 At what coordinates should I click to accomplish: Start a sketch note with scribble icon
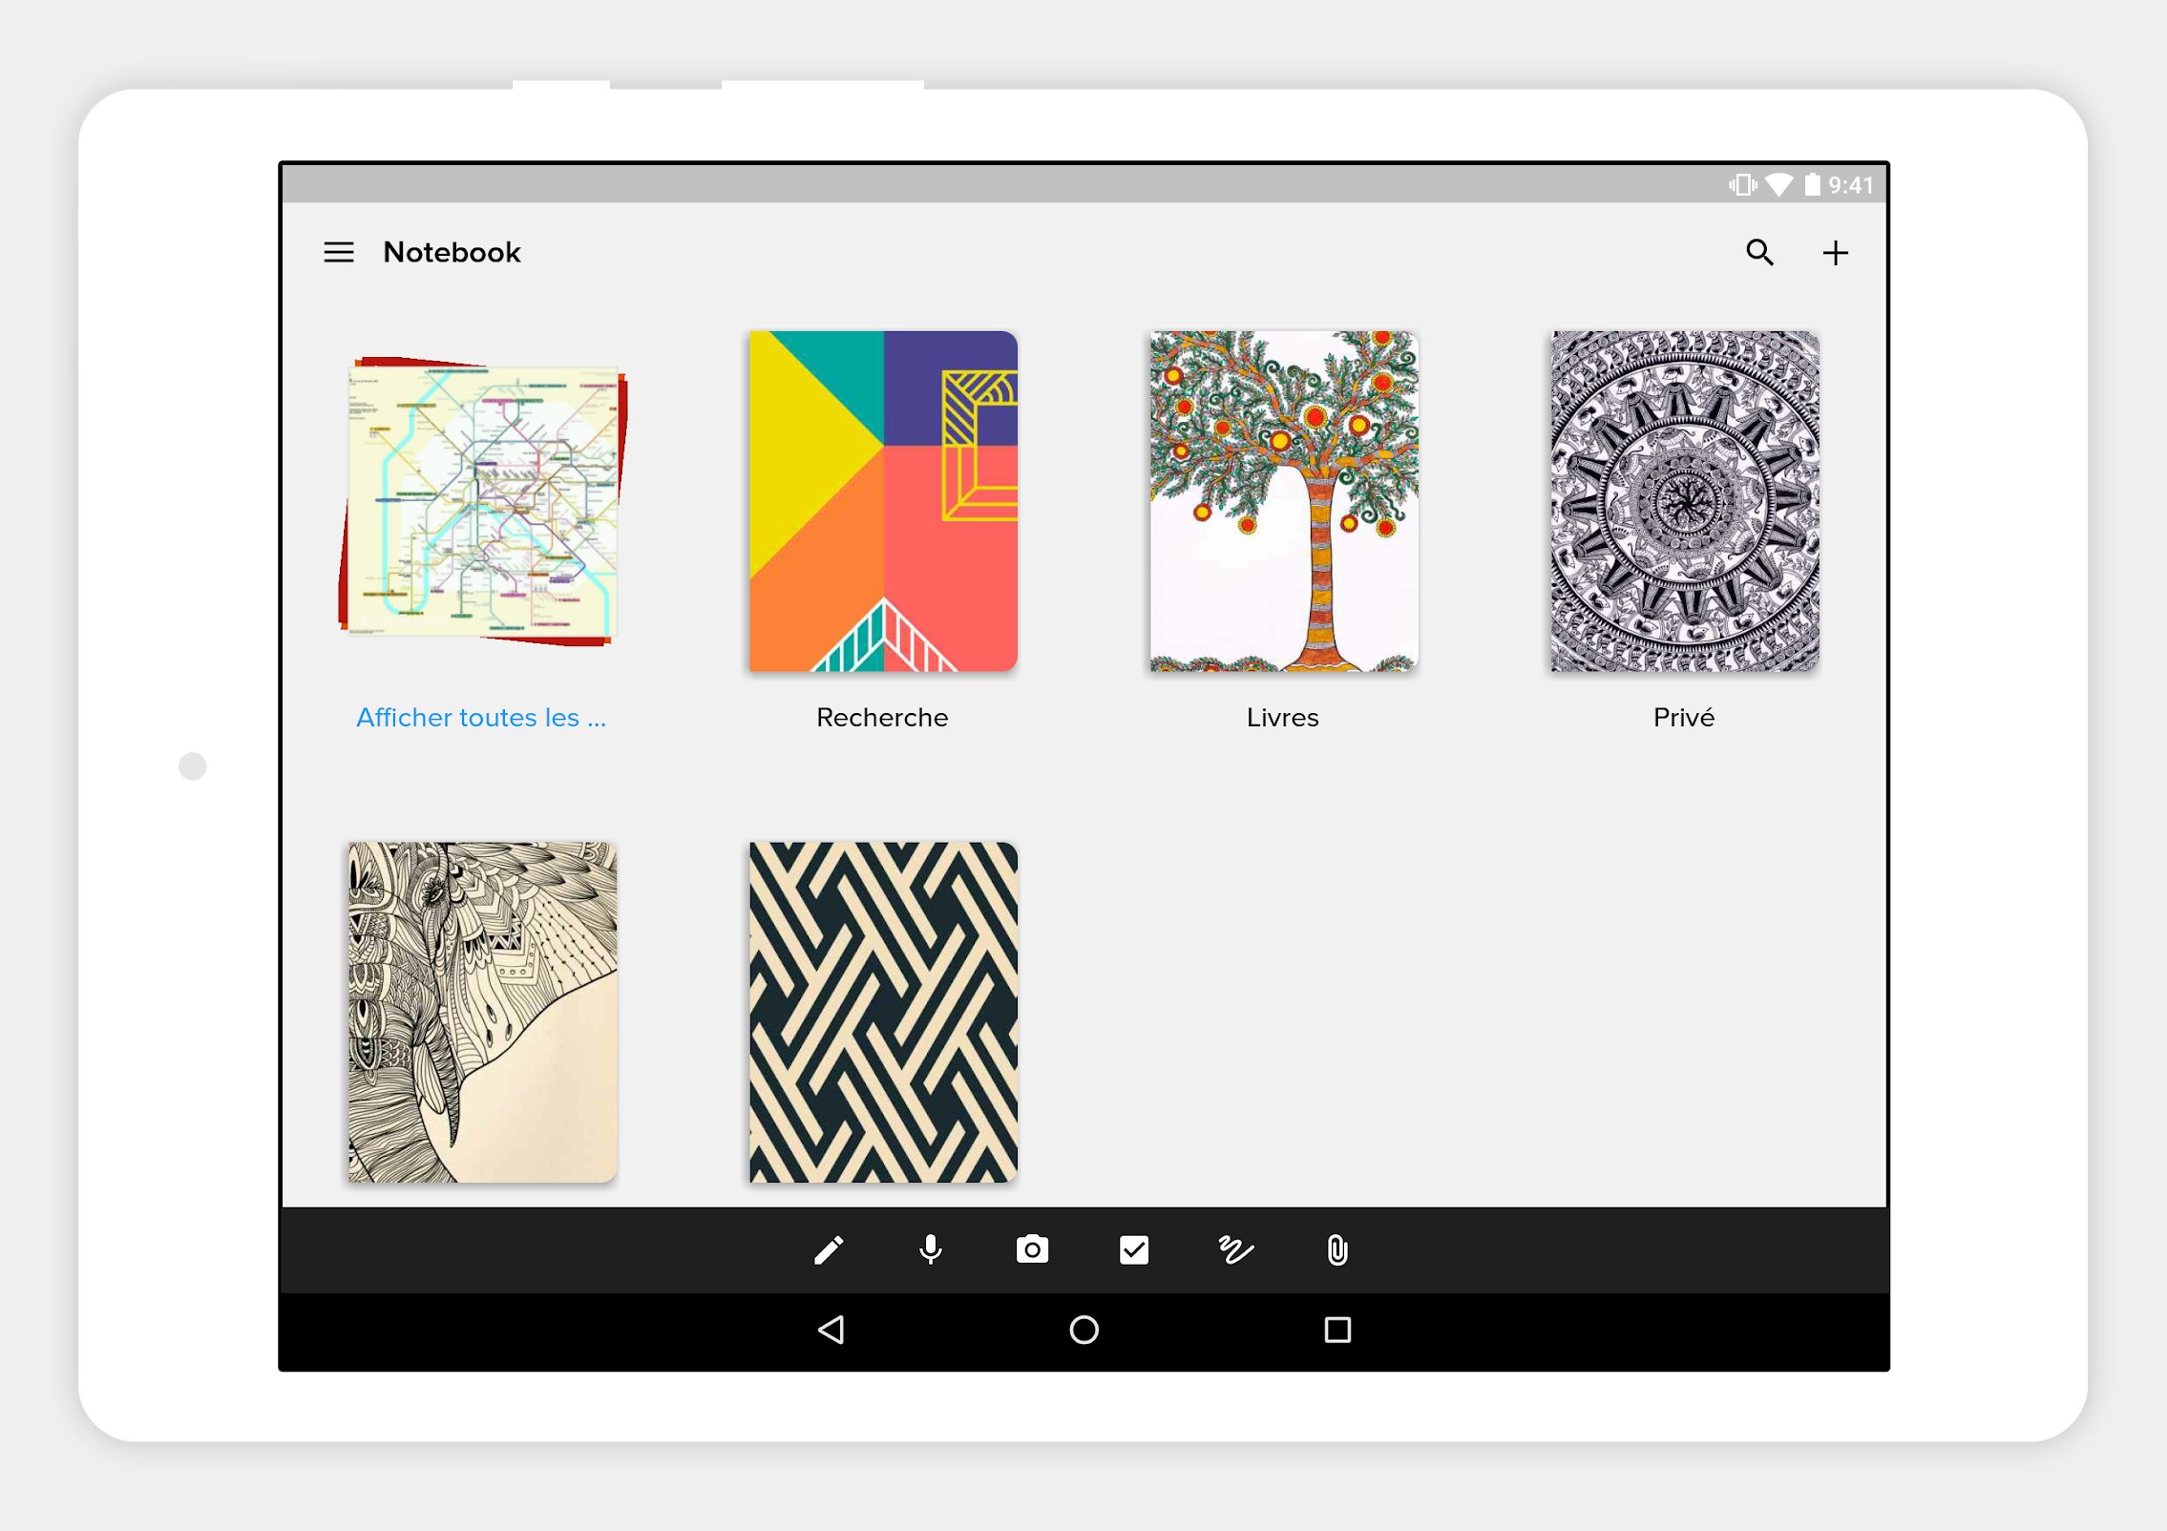coord(1235,1249)
